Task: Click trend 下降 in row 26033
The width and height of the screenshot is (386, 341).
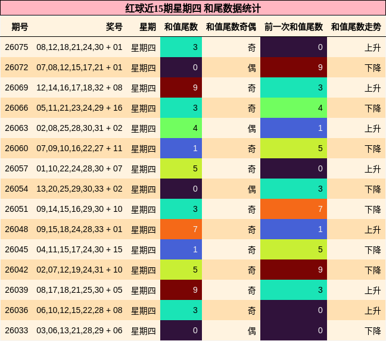Action: click(373, 331)
